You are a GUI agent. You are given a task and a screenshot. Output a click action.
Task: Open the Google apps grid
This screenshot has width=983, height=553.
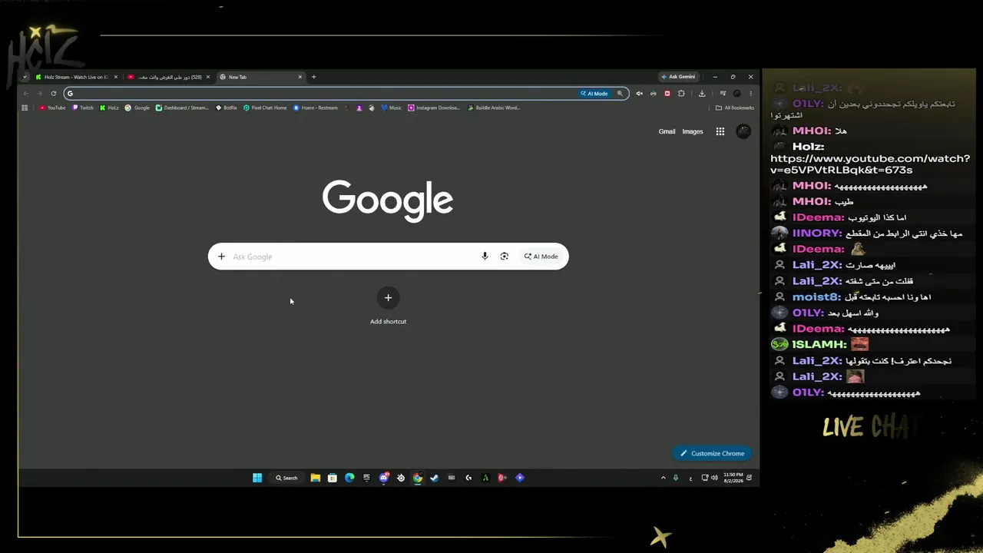point(720,131)
